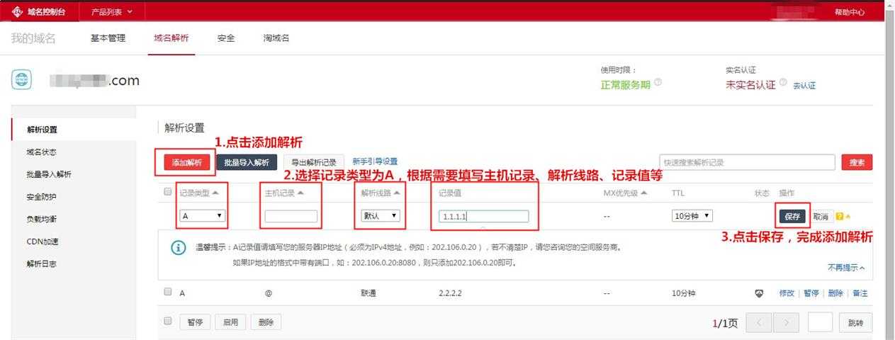
Task: Click the 域名控制台 logo icon
Action: (17, 11)
